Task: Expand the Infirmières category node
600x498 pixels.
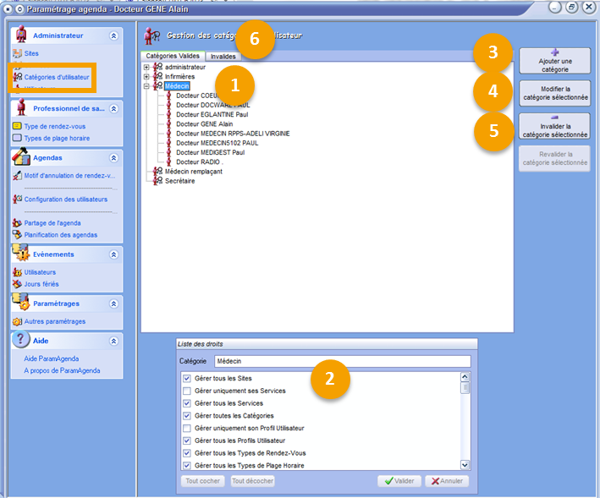Action: [147, 77]
